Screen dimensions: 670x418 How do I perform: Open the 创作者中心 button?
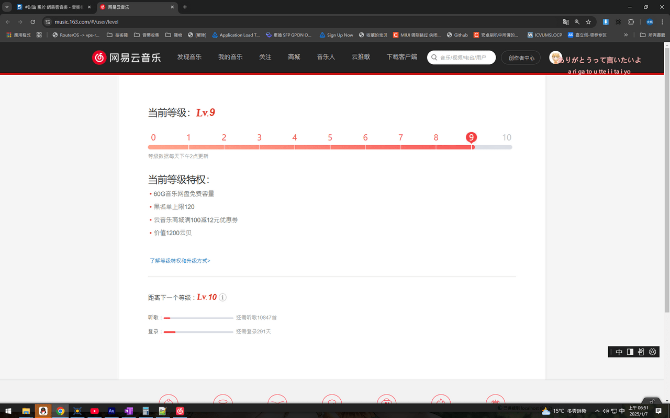point(521,57)
